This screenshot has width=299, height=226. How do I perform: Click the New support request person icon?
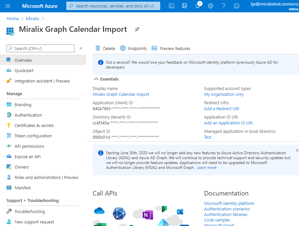(9, 222)
